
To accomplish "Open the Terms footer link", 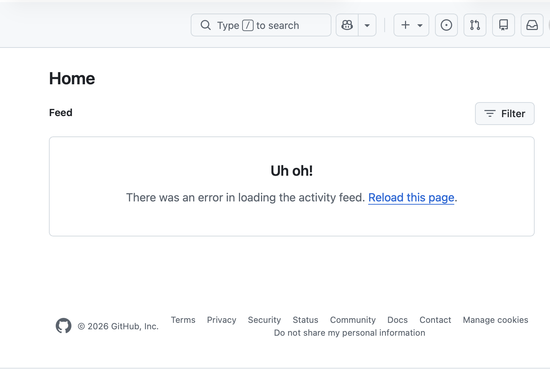I will (183, 320).
